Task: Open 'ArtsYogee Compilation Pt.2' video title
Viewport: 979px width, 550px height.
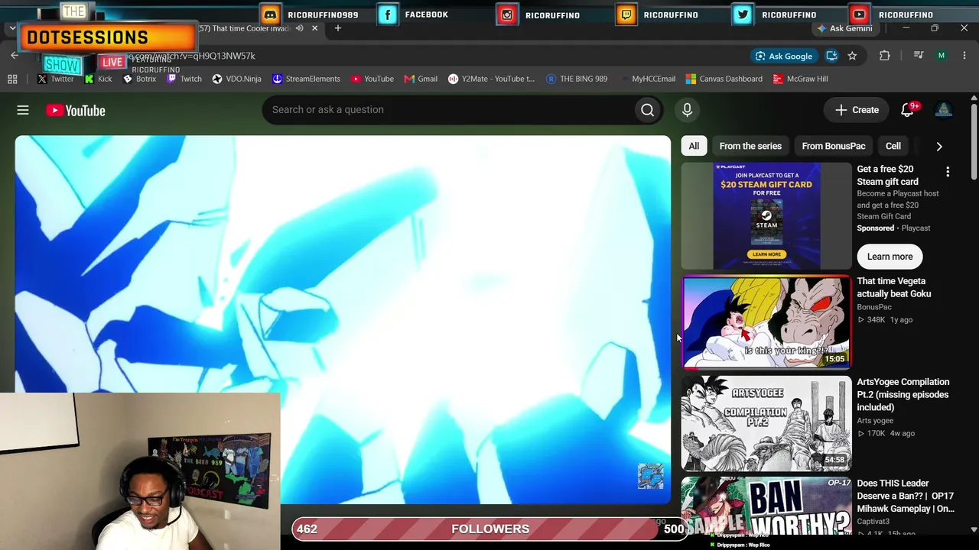Action: [x=903, y=394]
